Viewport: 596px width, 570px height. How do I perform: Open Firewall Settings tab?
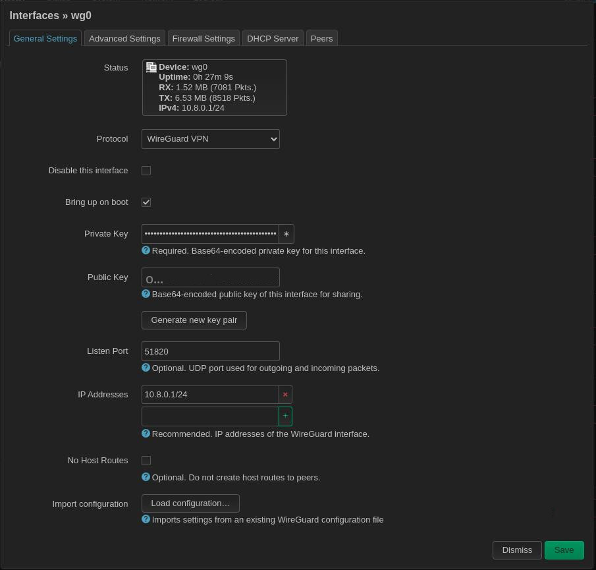click(203, 38)
